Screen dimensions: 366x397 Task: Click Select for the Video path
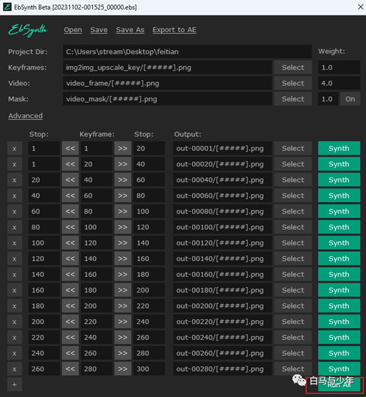(x=293, y=83)
